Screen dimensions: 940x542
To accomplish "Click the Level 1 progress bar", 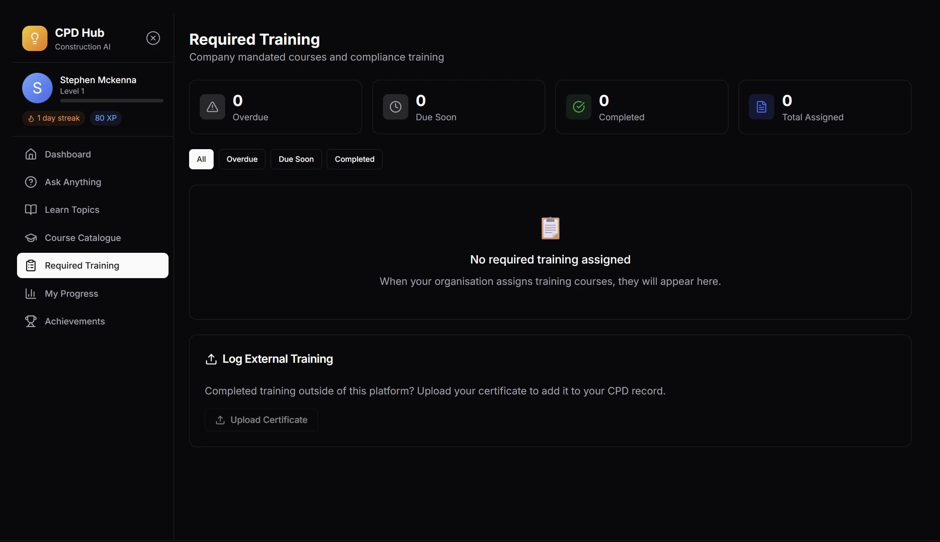I will pyautogui.click(x=111, y=101).
